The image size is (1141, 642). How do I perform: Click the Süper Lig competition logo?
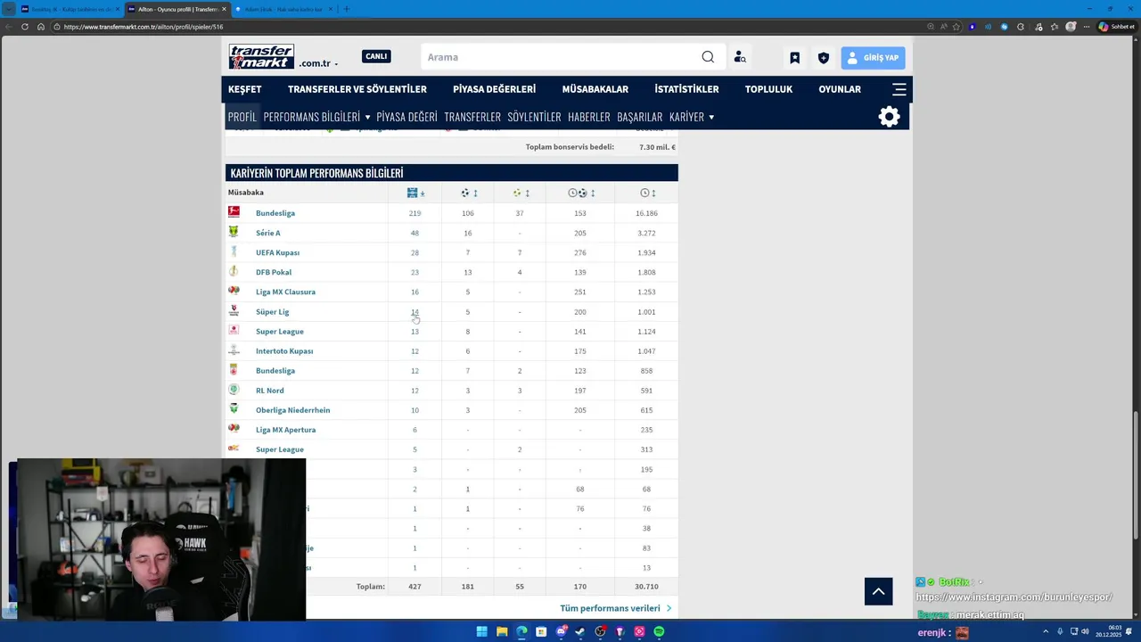234,310
